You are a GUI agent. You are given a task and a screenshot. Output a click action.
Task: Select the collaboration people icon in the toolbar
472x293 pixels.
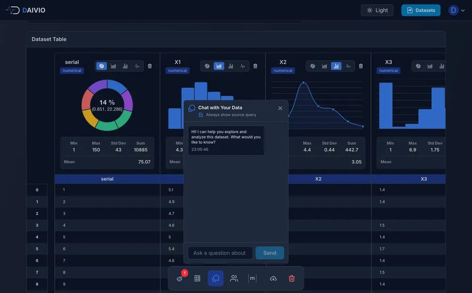234,278
